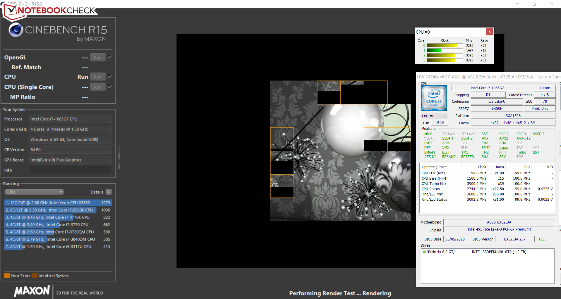The image size is (561, 299).
Task: Click the Intel Core i7 badge icon
Action: click(x=434, y=98)
